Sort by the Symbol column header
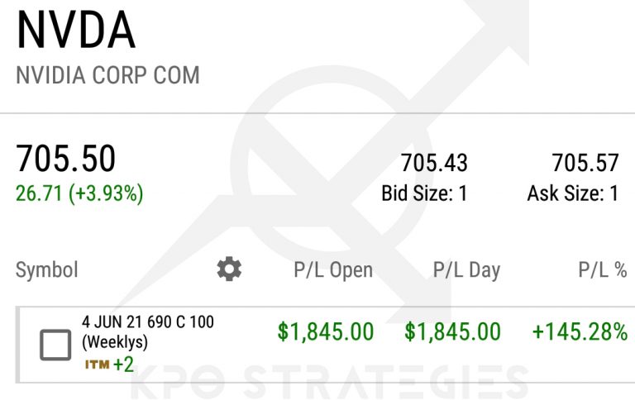 click(x=47, y=269)
